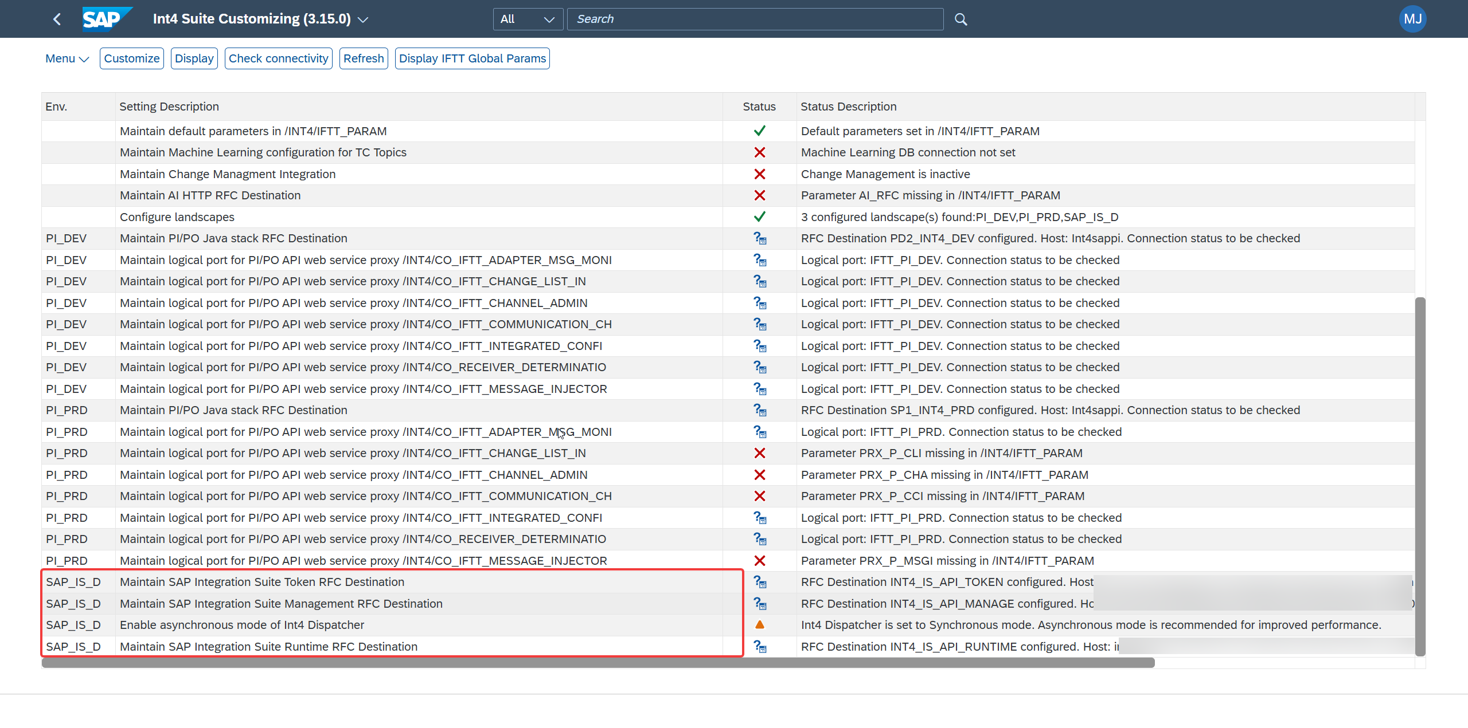1468x728 pixels.
Task: Click into the Search input field
Action: click(x=755, y=19)
